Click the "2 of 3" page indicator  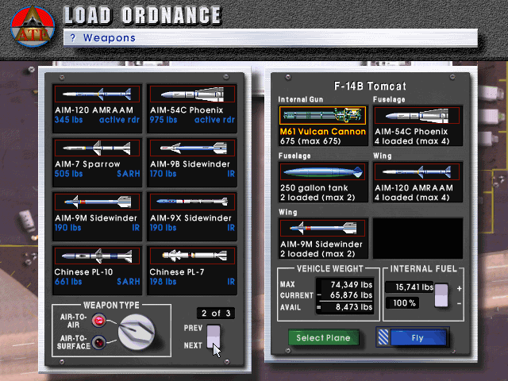(216, 314)
